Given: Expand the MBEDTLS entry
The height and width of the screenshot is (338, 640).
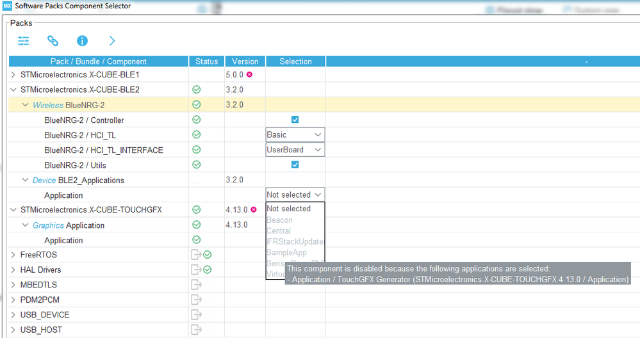Looking at the screenshot, I should click(x=13, y=285).
